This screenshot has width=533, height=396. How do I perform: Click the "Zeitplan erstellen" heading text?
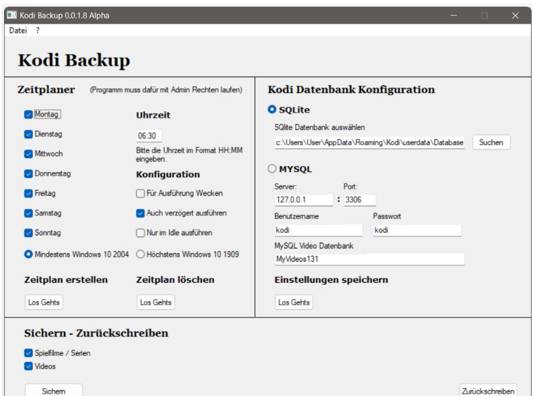coord(66,280)
